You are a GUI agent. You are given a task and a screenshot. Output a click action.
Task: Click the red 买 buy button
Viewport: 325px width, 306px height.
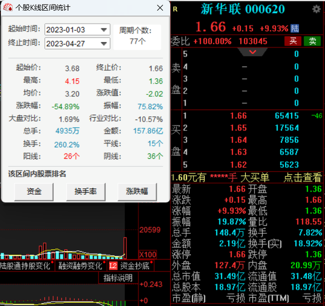[x=292, y=41]
